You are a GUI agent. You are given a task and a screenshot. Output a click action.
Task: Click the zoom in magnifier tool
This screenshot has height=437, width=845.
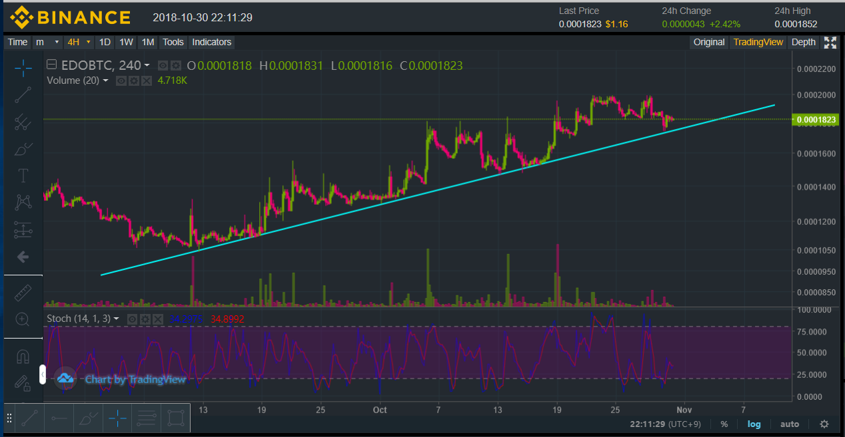click(23, 320)
